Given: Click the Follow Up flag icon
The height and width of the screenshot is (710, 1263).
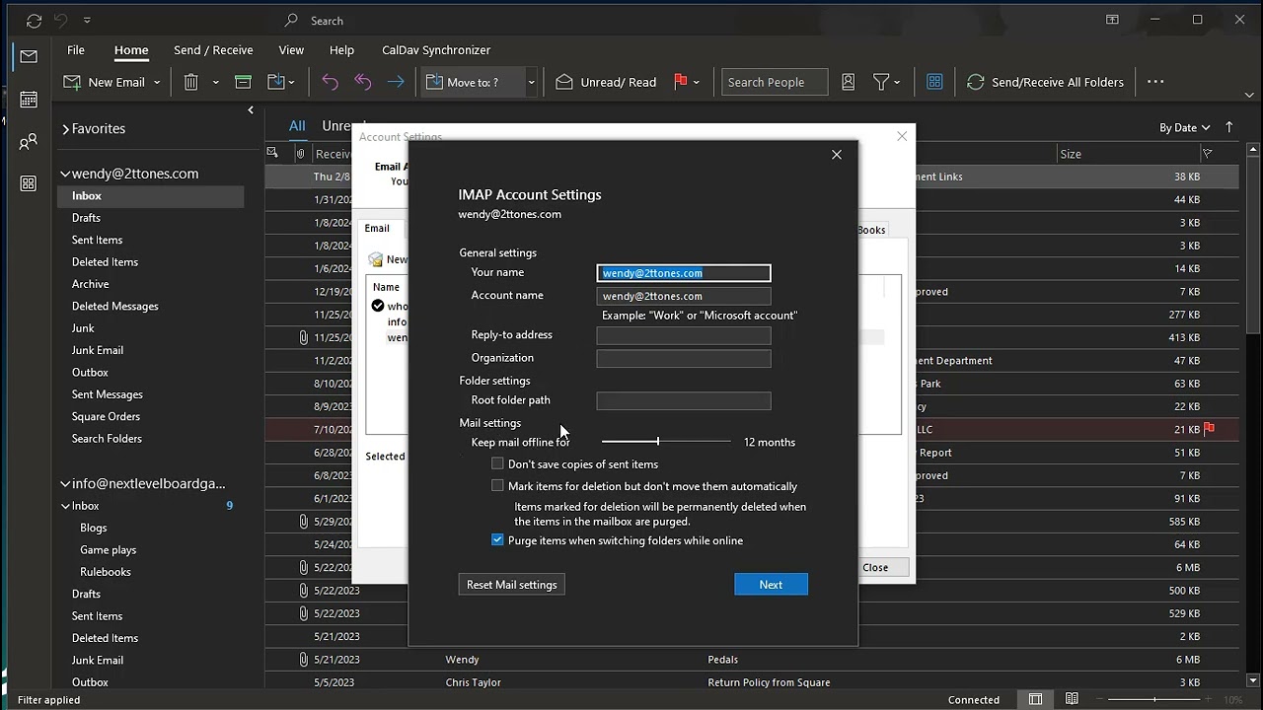Looking at the screenshot, I should click(681, 82).
